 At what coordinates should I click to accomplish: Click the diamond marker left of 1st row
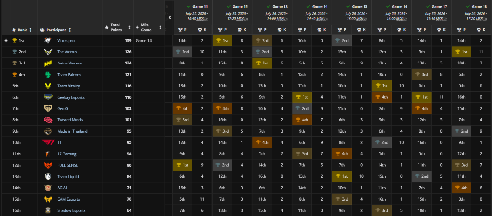(6, 40)
